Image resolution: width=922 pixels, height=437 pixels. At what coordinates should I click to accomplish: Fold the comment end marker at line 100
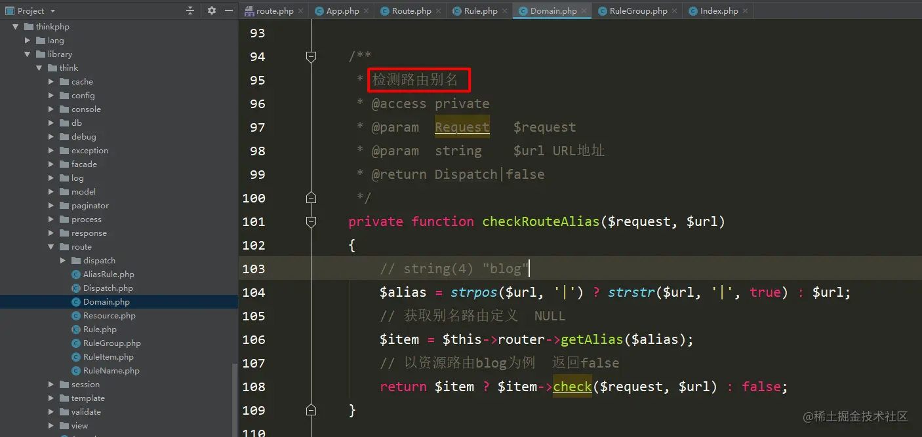(311, 198)
